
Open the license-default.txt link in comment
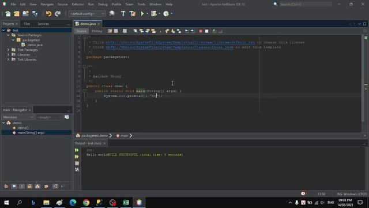[180, 42]
